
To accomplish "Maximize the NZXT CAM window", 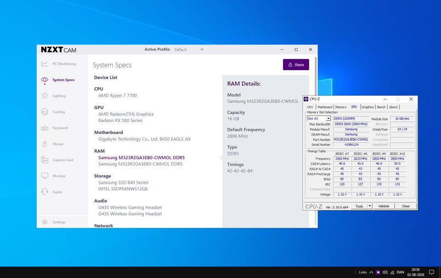I will [296, 50].
